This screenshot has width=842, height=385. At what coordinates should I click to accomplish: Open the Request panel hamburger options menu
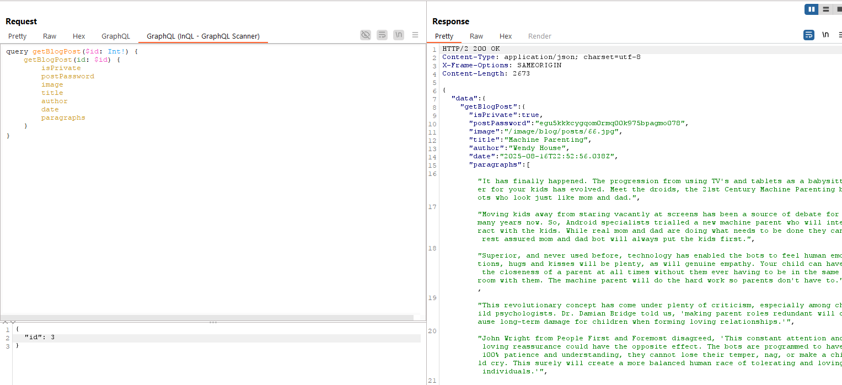415,35
